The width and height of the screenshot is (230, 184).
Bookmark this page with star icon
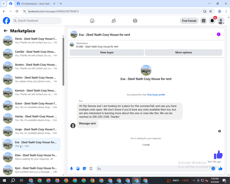coord(211,11)
